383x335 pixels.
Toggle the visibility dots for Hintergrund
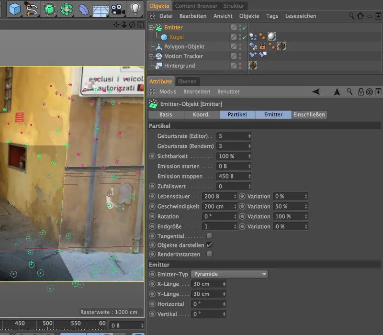(x=240, y=66)
